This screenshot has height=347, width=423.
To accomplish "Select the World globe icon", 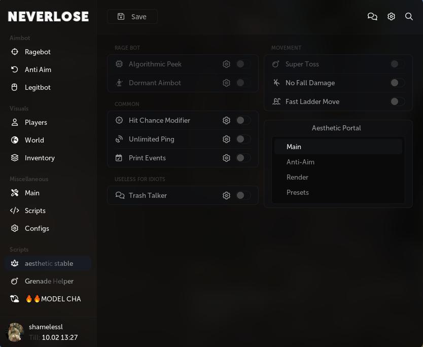I will coord(15,140).
